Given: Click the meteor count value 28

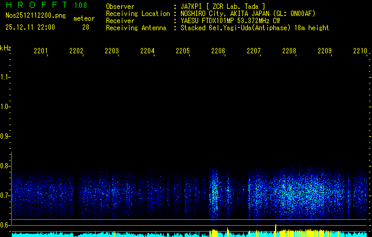Looking at the screenshot, I should (86, 27).
